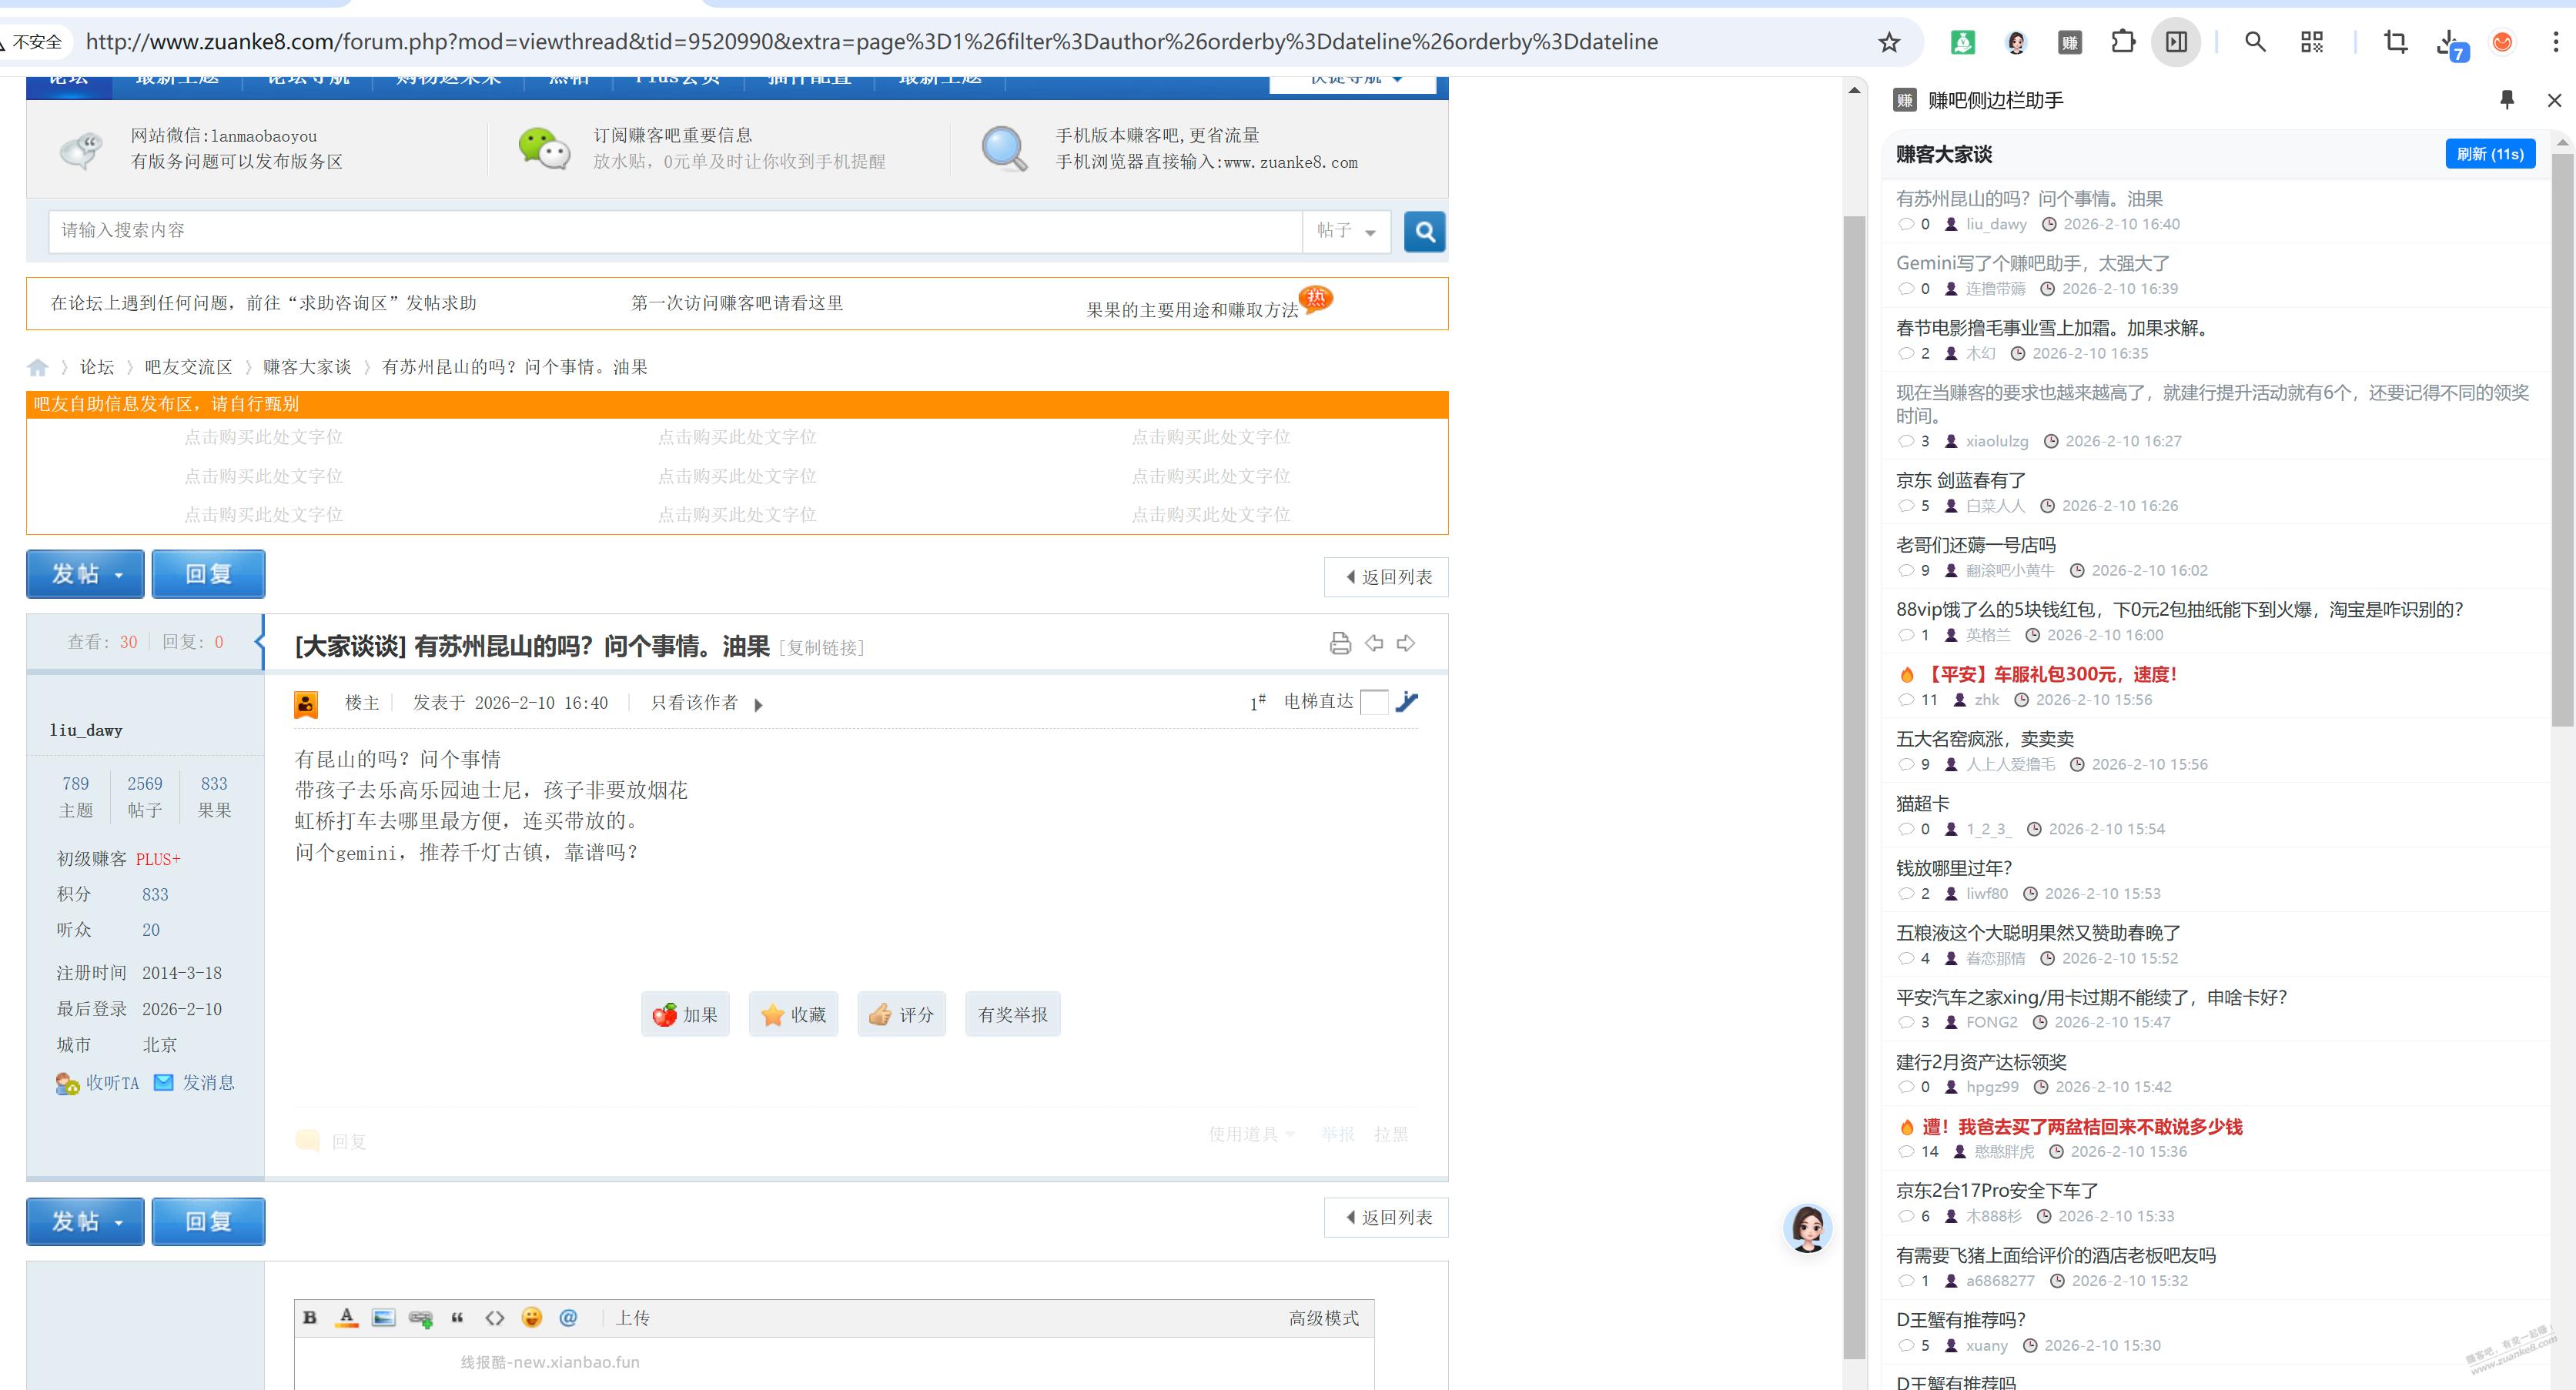Reward the post with the 加果 apple icon

point(685,1013)
